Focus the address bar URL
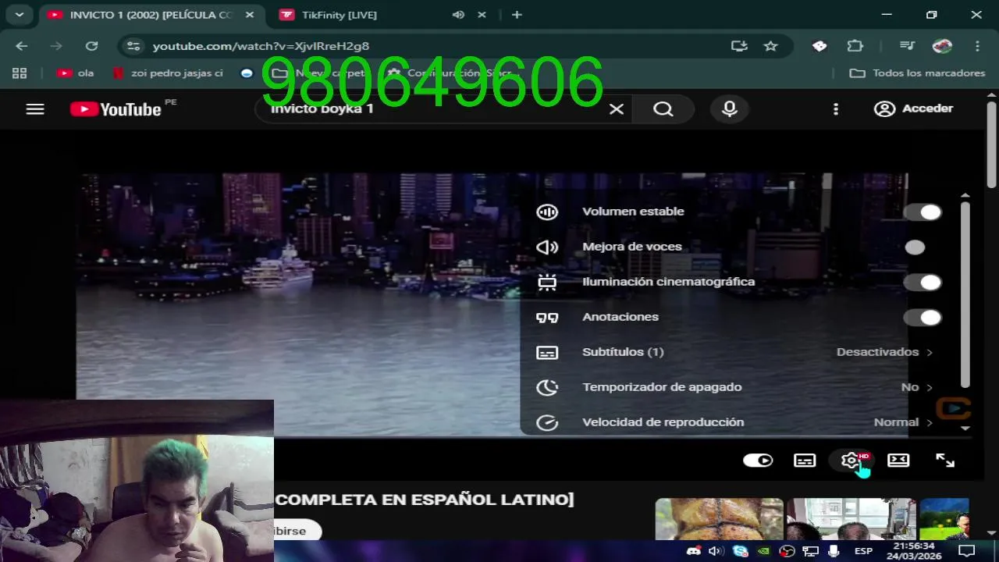This screenshot has height=562, width=999. [261, 46]
